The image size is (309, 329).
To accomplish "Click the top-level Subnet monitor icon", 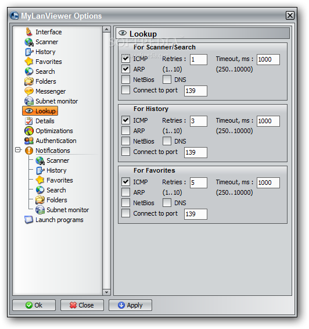I will [29, 101].
